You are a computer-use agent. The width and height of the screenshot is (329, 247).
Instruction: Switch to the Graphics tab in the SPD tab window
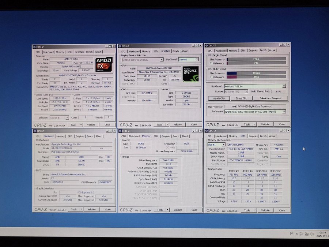pyautogui.click(x=253, y=136)
